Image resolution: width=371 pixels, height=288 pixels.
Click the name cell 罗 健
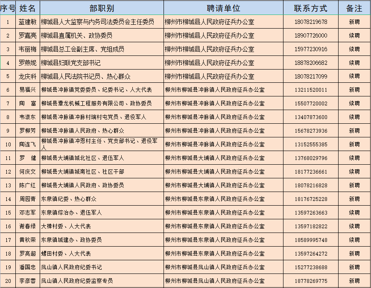click(x=28, y=158)
